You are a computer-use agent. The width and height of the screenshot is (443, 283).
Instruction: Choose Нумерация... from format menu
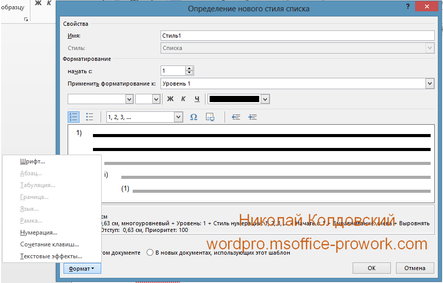[x=39, y=232]
